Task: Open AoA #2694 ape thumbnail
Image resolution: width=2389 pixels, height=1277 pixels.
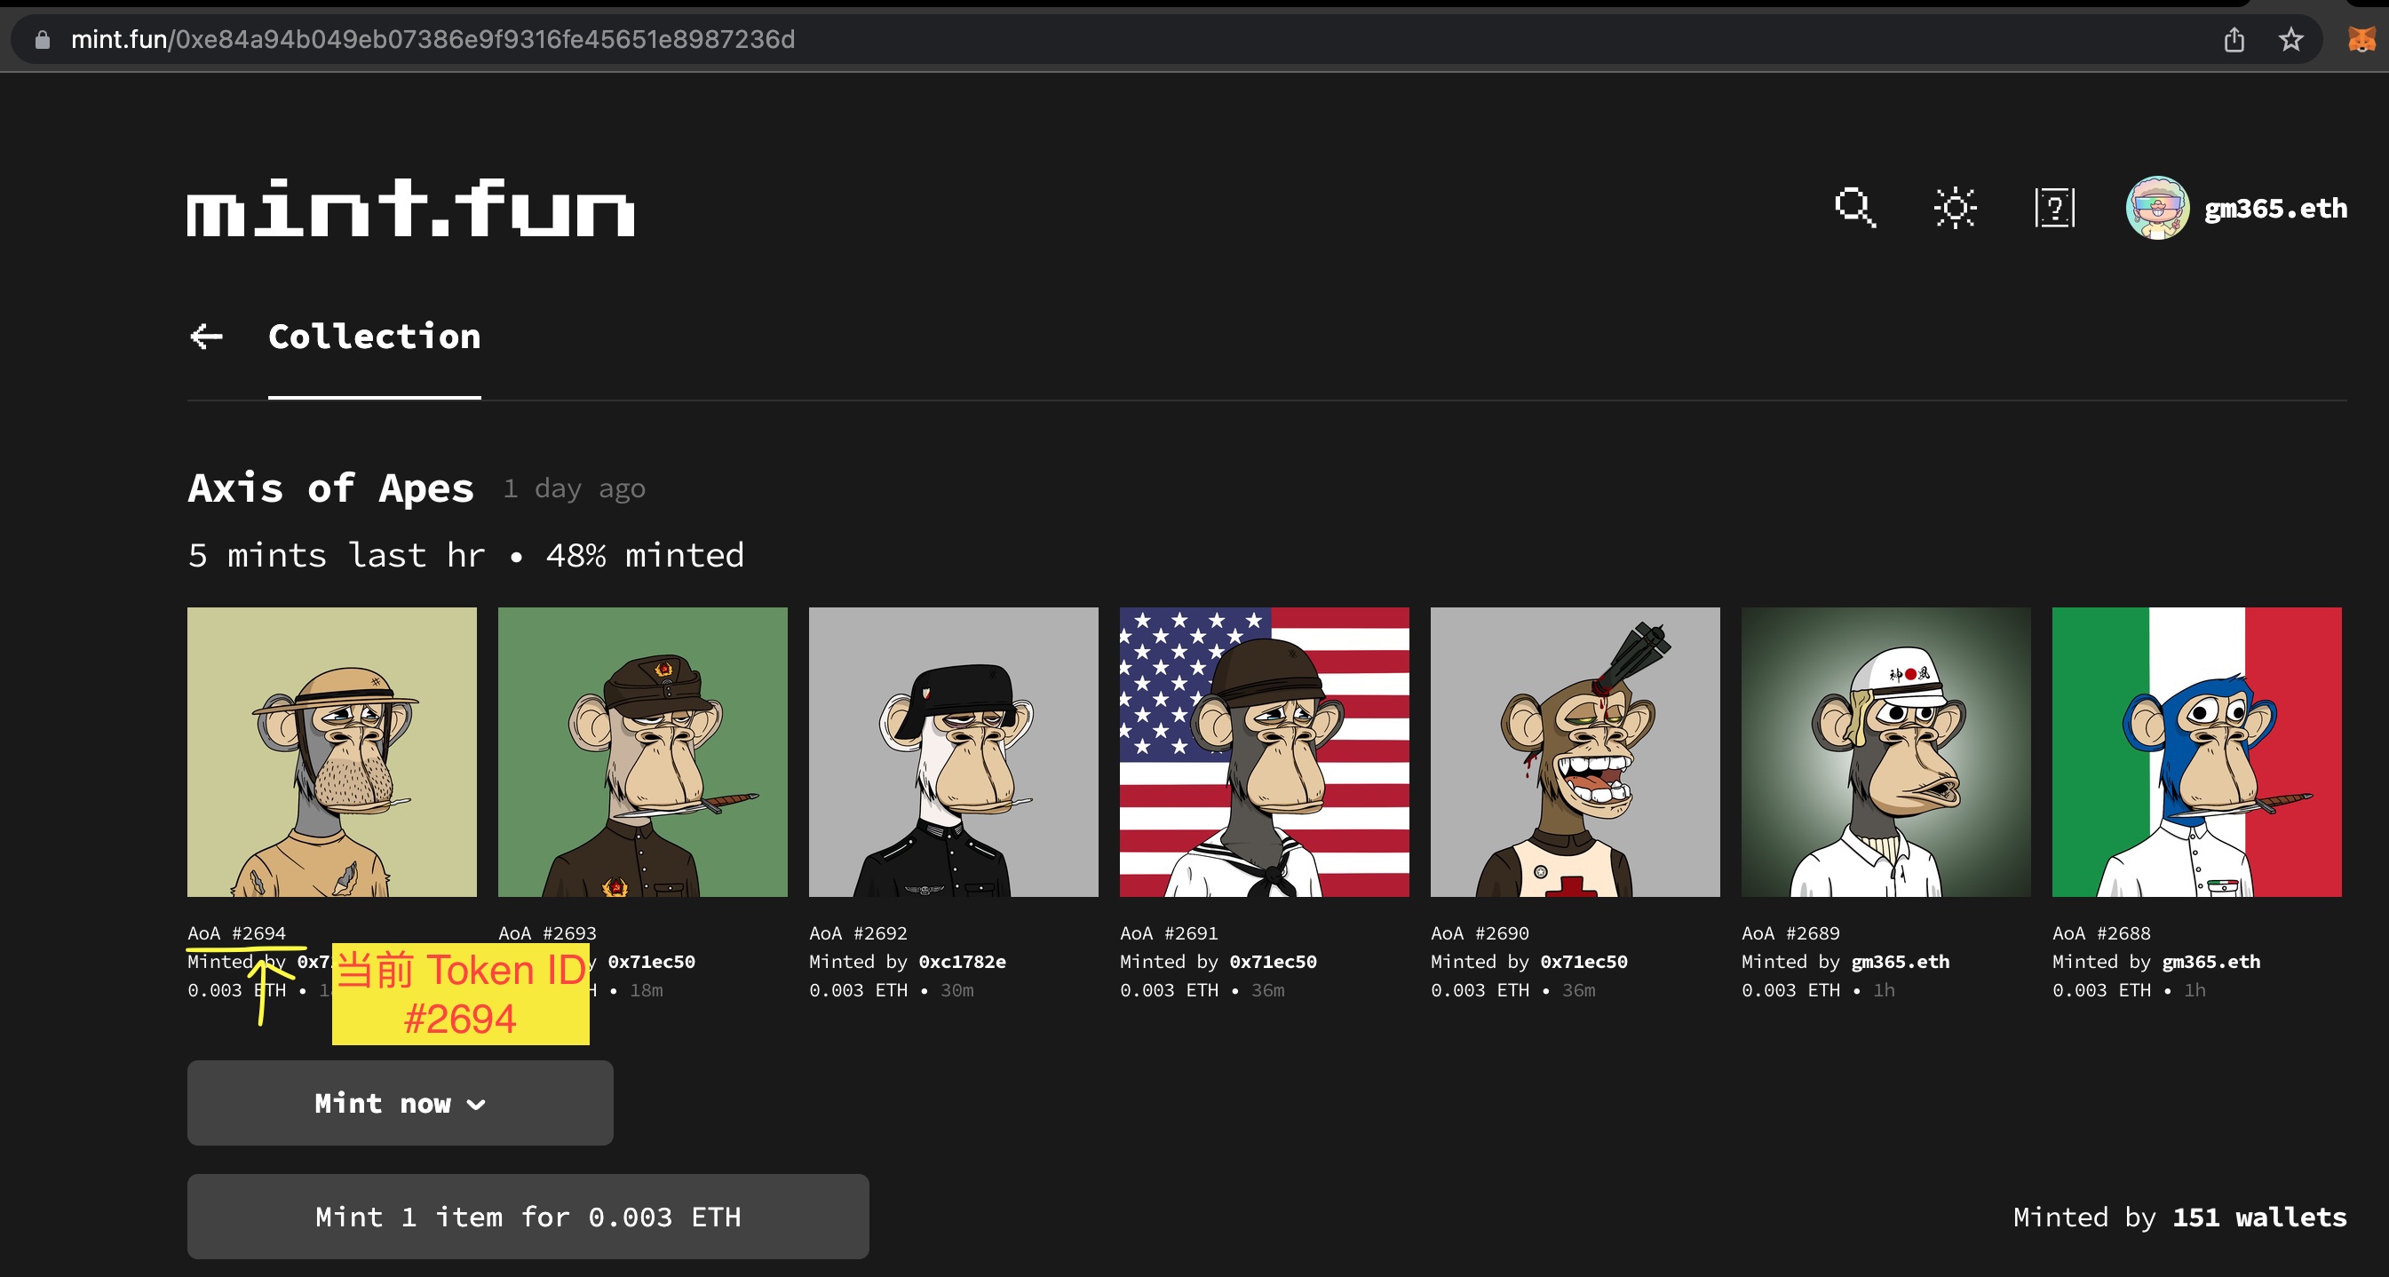Action: coord(332,752)
